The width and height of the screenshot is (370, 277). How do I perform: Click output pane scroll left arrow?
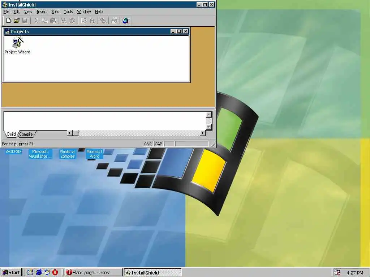pos(69,133)
